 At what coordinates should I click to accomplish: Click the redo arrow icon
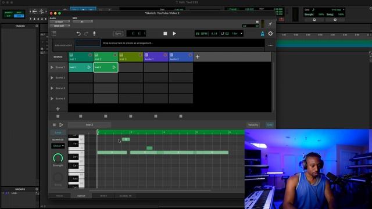(x=87, y=34)
